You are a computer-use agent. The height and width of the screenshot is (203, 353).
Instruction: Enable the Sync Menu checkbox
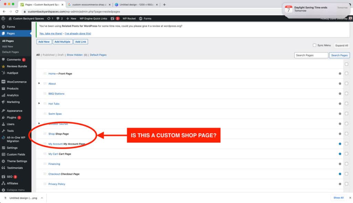(314, 45)
